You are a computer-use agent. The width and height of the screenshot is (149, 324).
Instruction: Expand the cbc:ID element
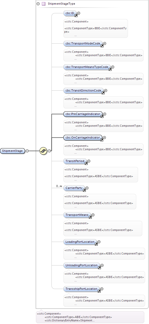pyautogui.click(x=79, y=13)
